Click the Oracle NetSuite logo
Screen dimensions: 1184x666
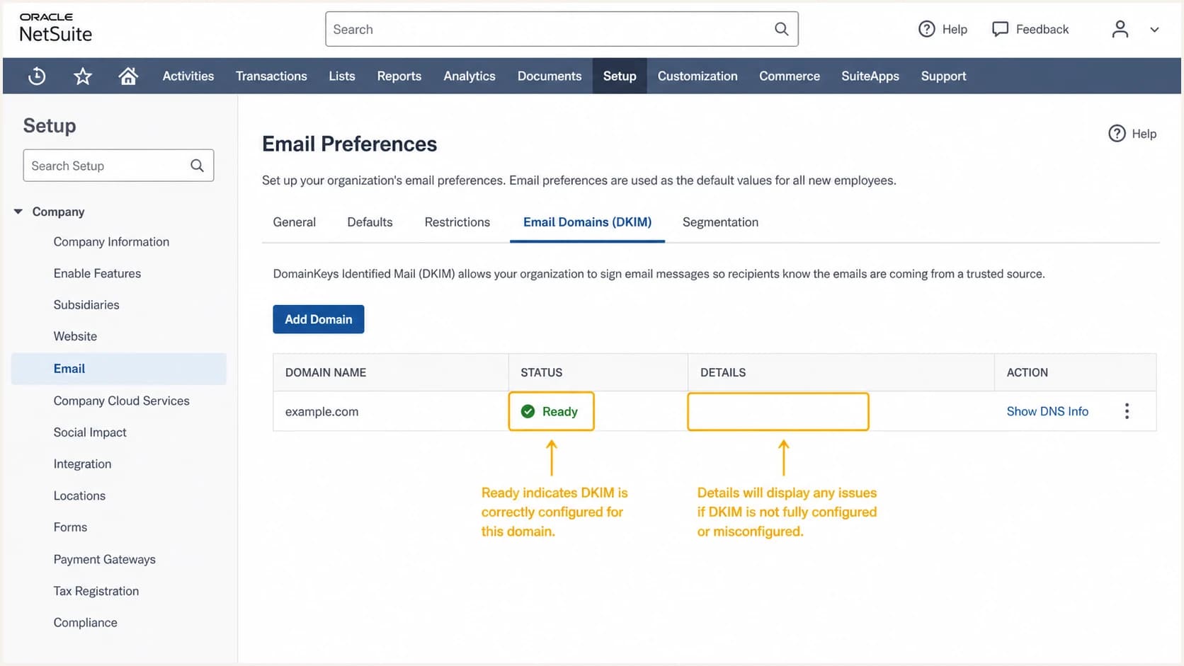pyautogui.click(x=55, y=28)
